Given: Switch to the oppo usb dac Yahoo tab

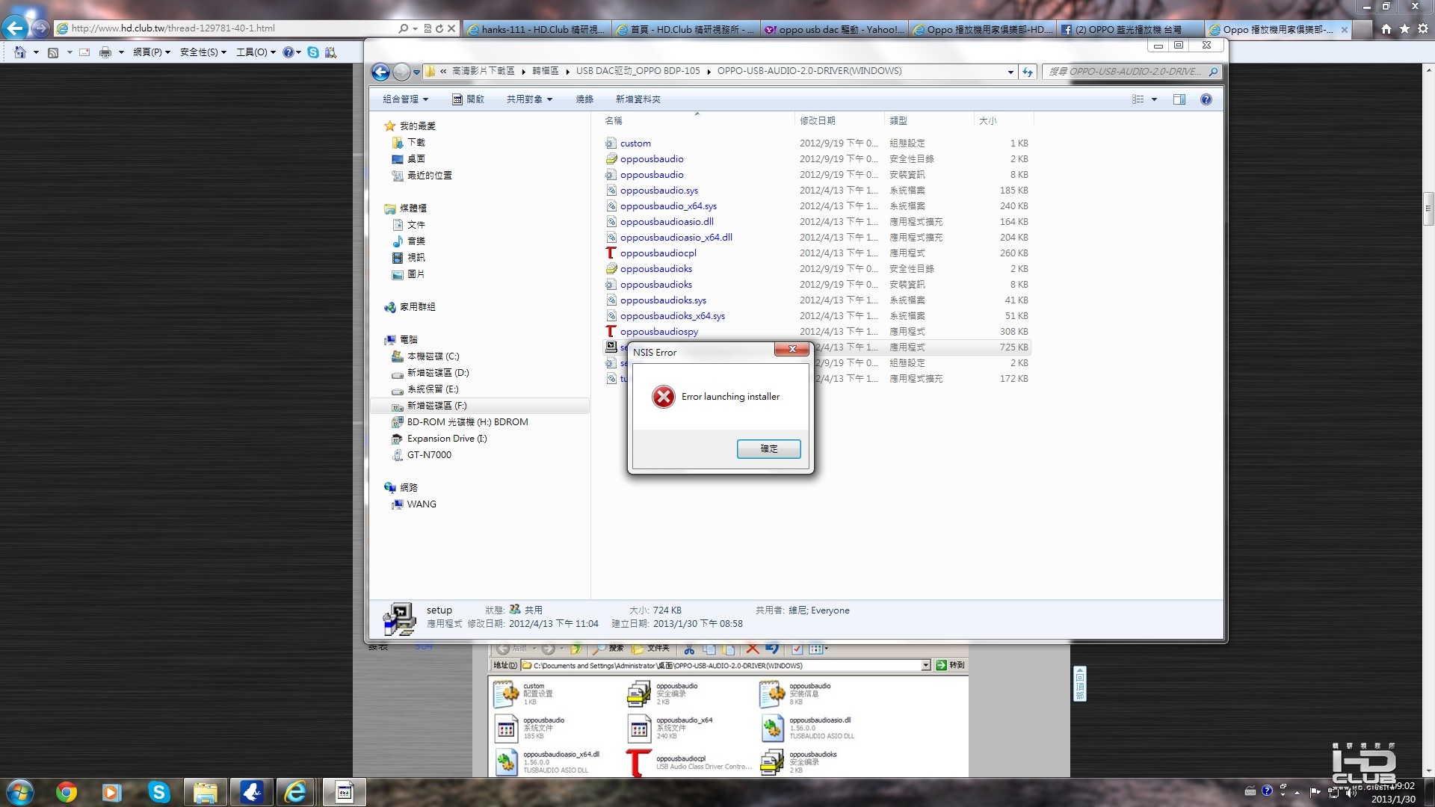Looking at the screenshot, I should [x=834, y=30].
